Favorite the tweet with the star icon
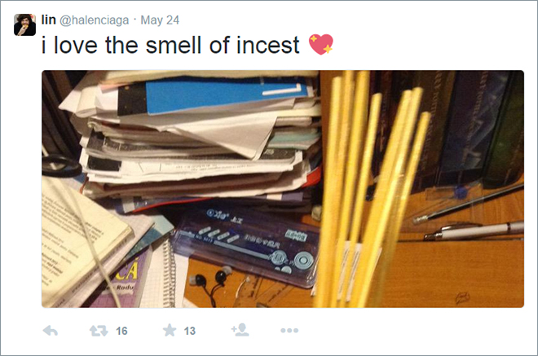538x356 pixels. tap(170, 330)
